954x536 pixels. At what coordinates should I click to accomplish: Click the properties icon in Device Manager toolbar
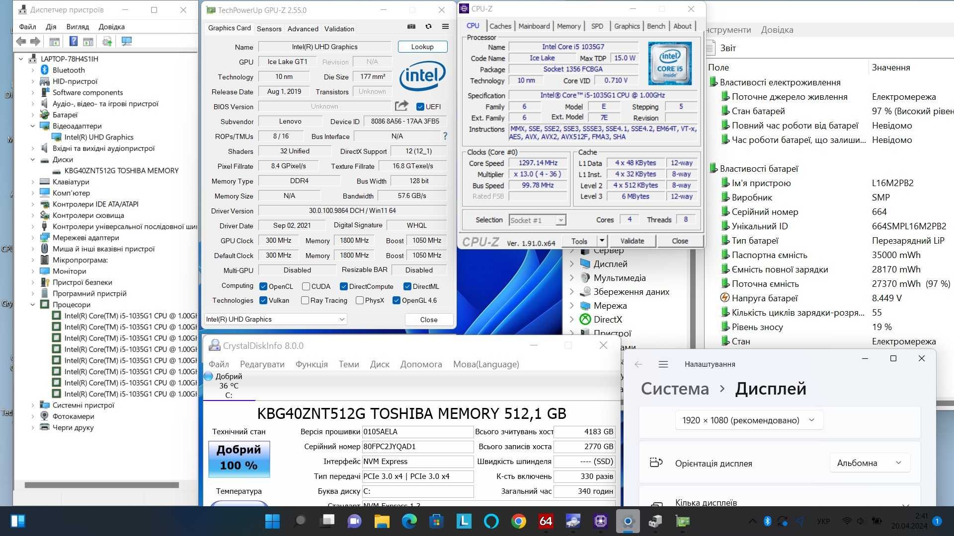pos(55,41)
